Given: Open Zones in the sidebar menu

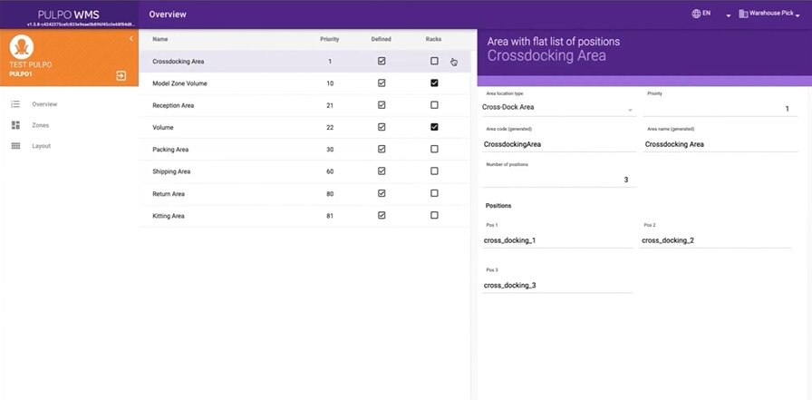Looking at the screenshot, I should 41,125.
